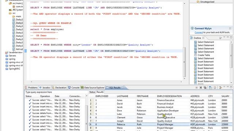Switch to the Problems tab
Viewport: 234px width, 131px height.
pyautogui.click(x=31, y=88)
